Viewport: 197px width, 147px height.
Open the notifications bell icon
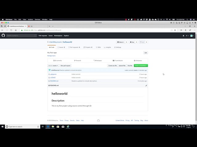(x=183, y=36)
